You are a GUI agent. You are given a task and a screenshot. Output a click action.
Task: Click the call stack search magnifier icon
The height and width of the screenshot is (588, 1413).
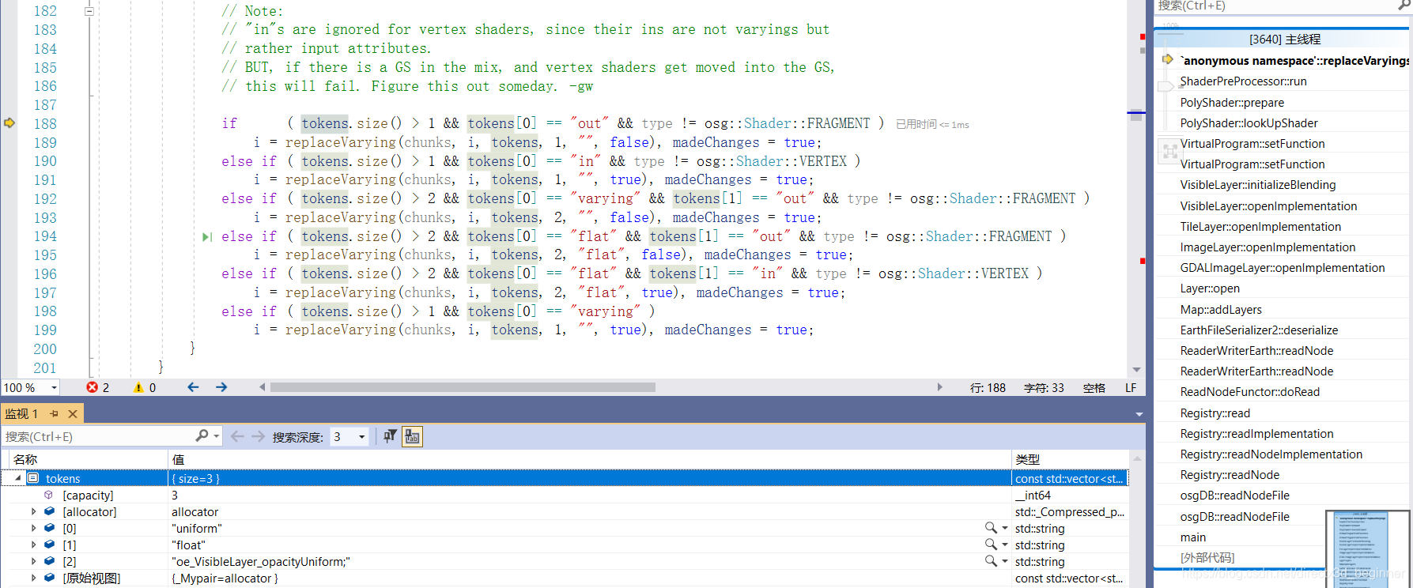(x=1404, y=6)
